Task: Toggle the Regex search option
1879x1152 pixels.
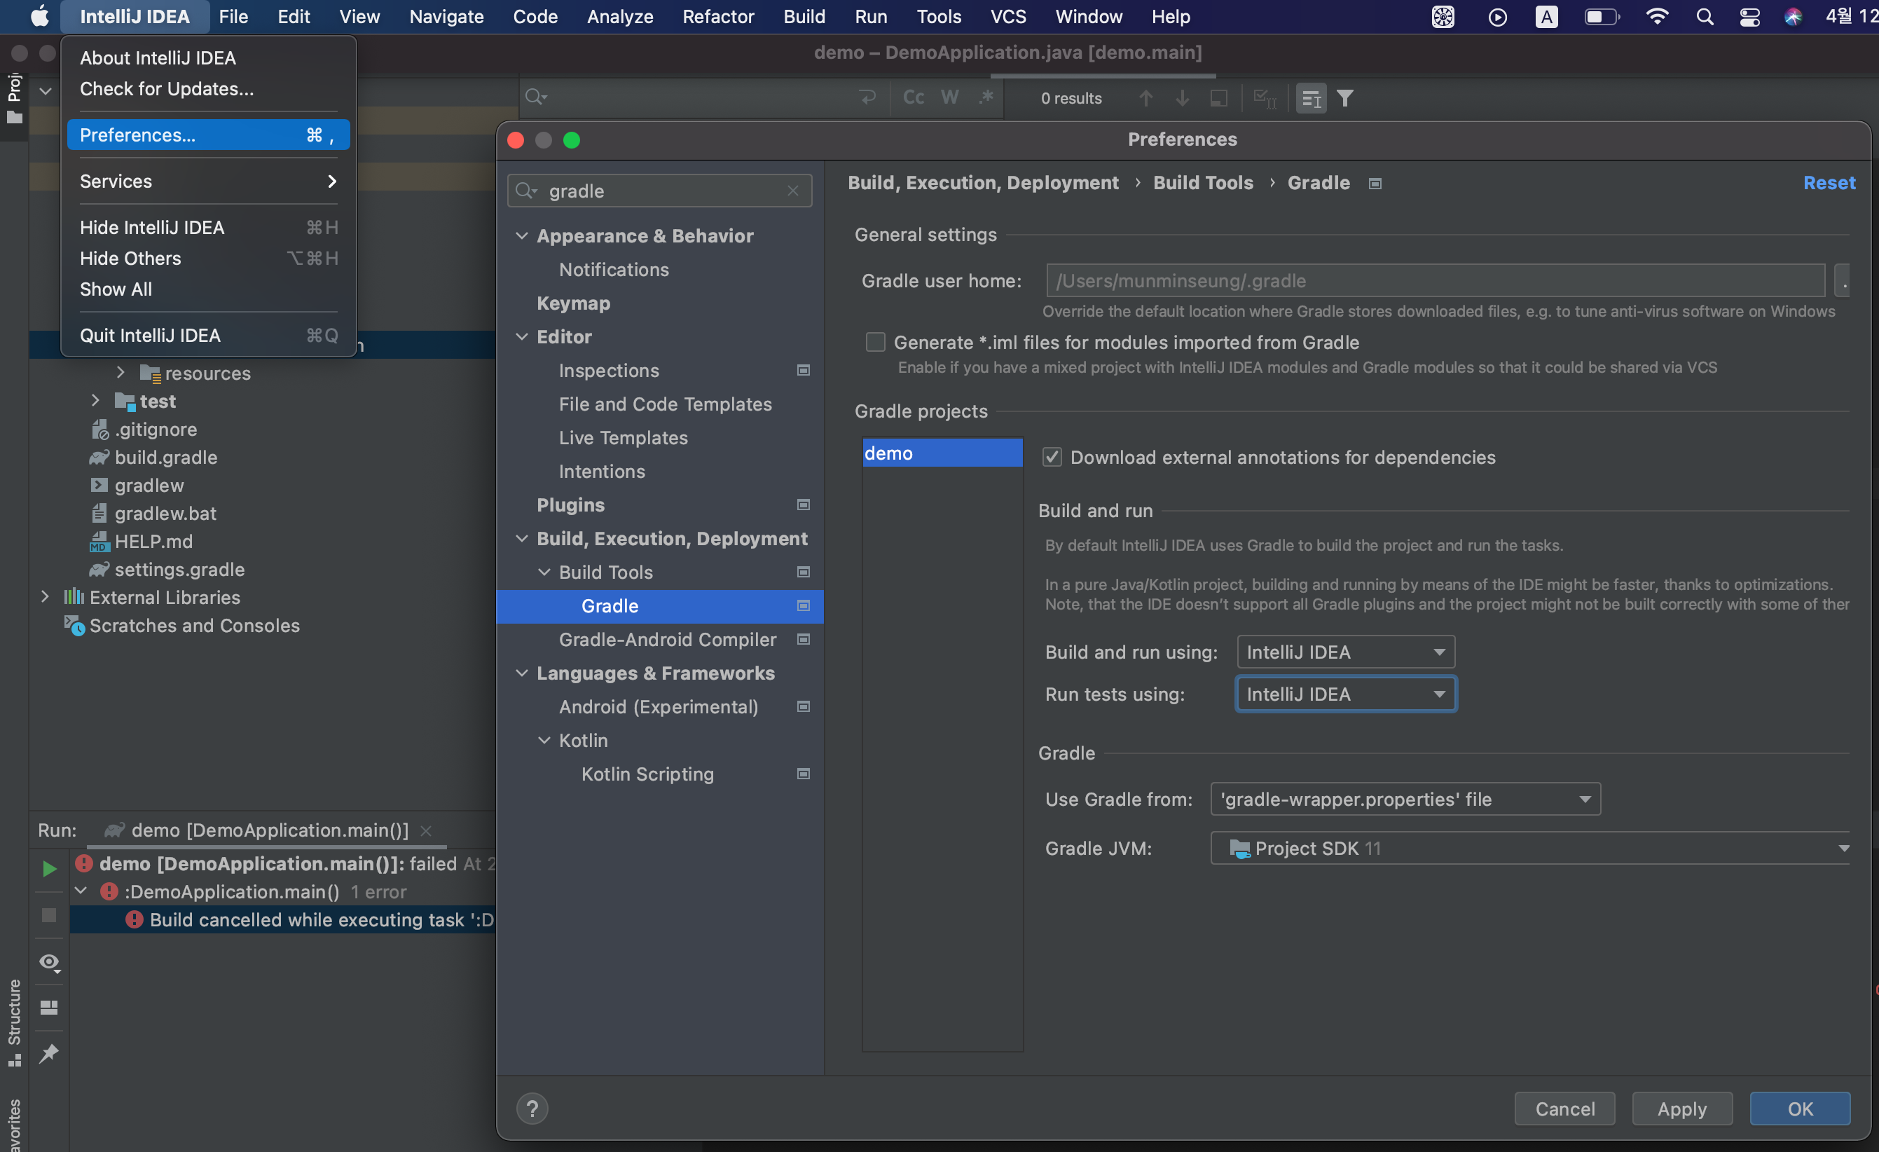Action: tap(986, 97)
